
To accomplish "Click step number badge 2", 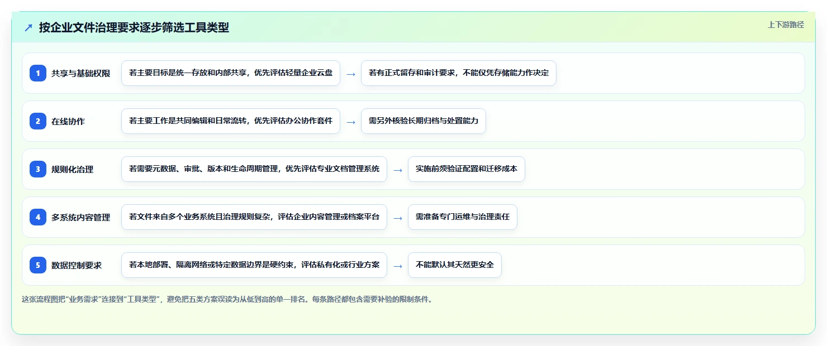I will [38, 121].
